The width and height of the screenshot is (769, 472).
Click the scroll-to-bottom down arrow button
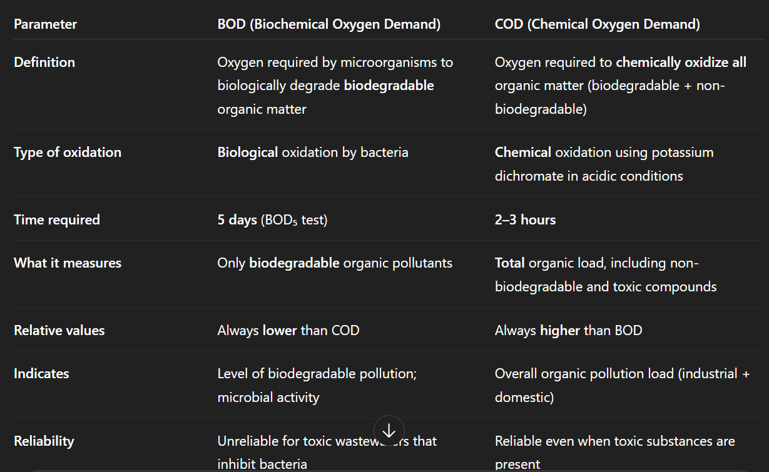(389, 431)
